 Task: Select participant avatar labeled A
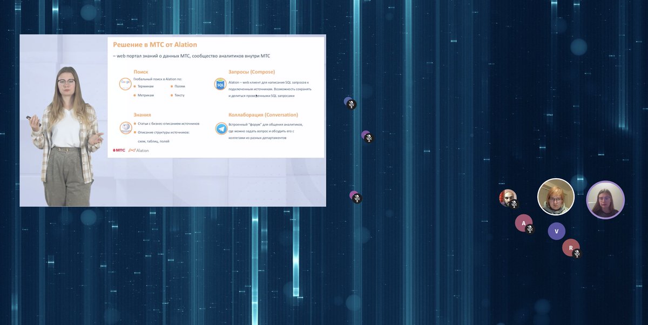(523, 223)
